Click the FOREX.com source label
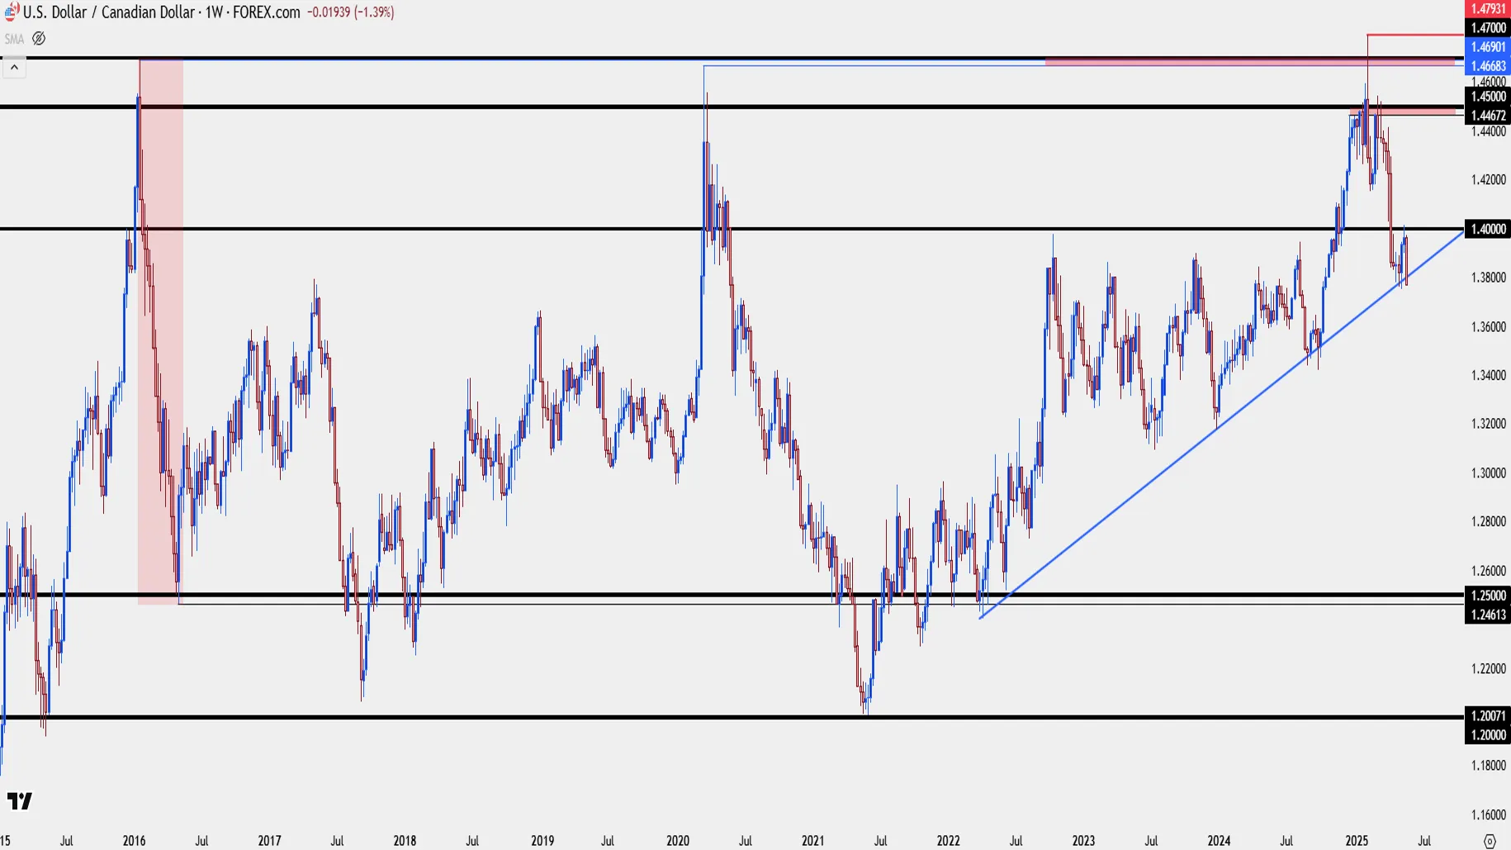1511x850 pixels. tap(266, 12)
